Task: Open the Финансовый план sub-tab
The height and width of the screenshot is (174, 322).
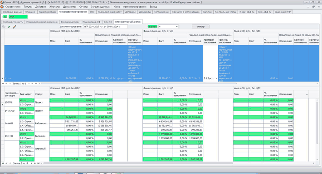Action: tap(70, 22)
